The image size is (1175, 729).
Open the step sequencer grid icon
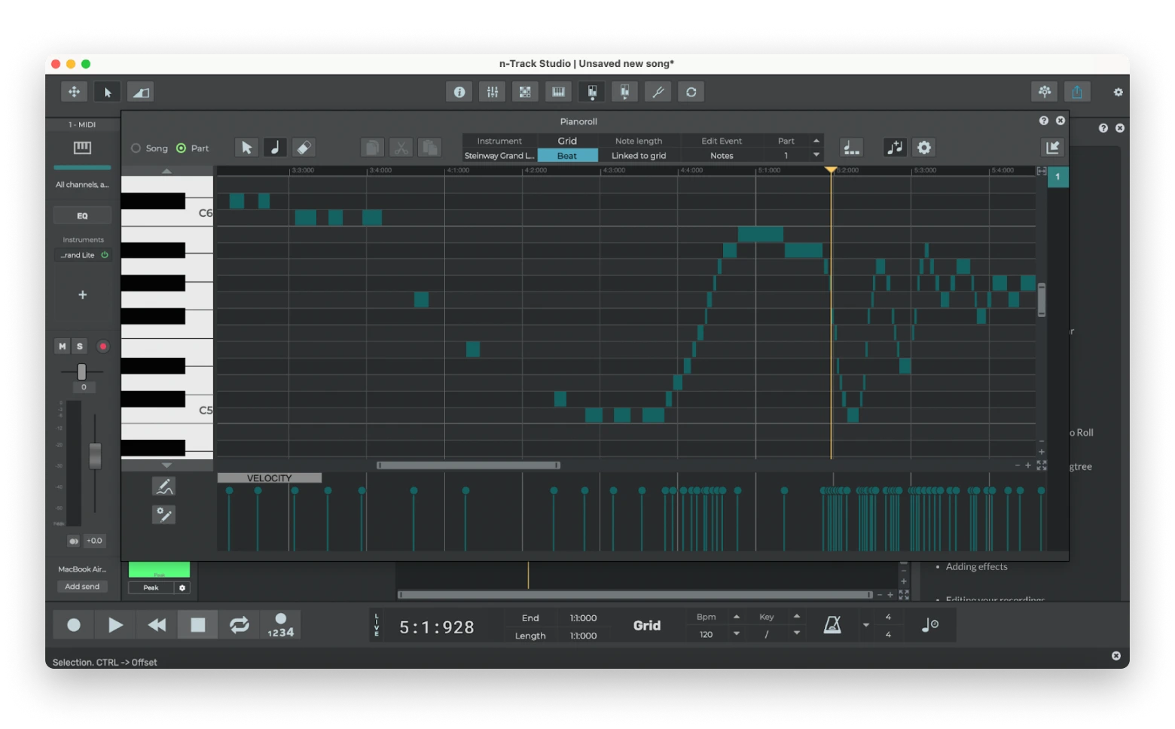525,92
